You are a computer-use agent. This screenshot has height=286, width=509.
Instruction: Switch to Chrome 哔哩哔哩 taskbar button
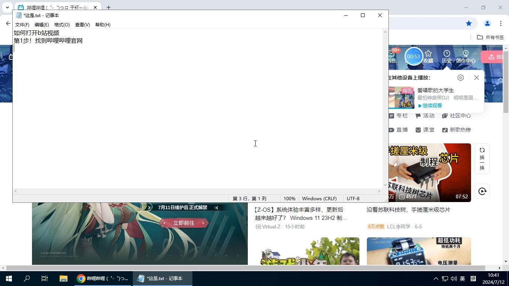click(103, 279)
